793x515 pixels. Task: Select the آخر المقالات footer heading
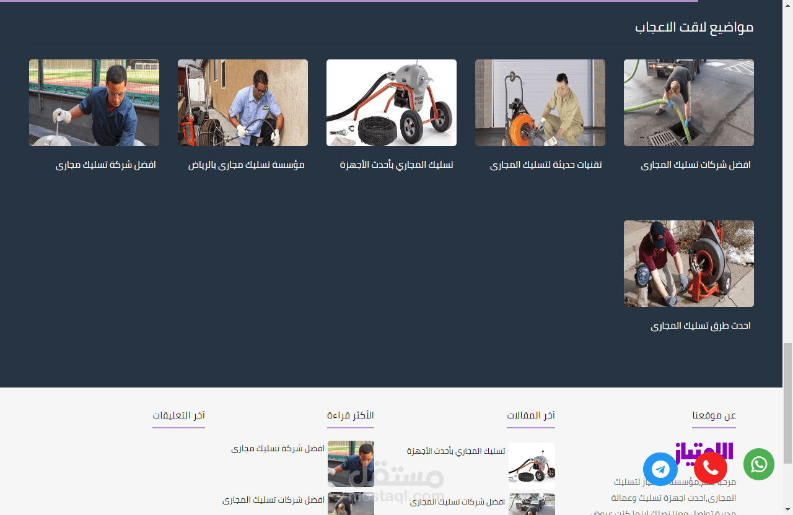tap(531, 415)
